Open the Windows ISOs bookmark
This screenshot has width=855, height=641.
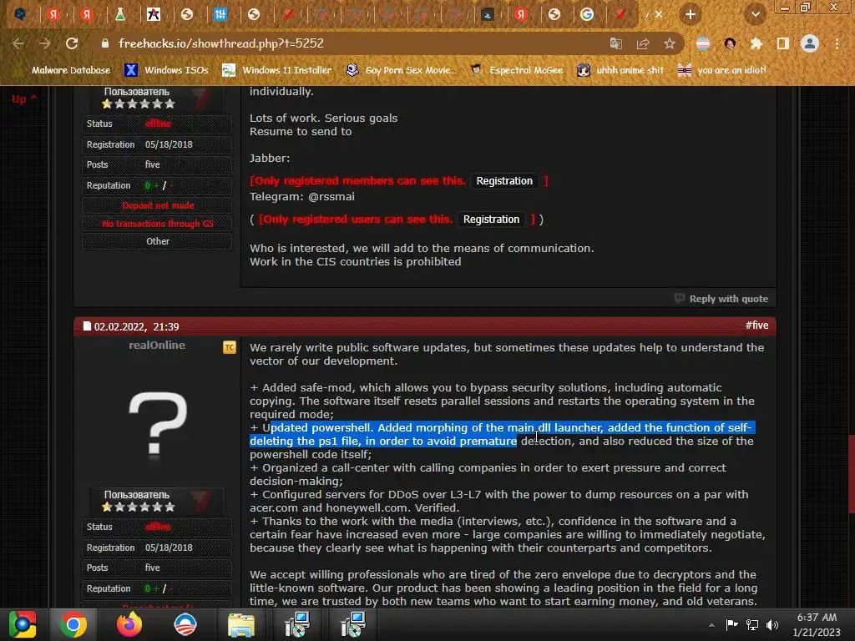click(166, 70)
